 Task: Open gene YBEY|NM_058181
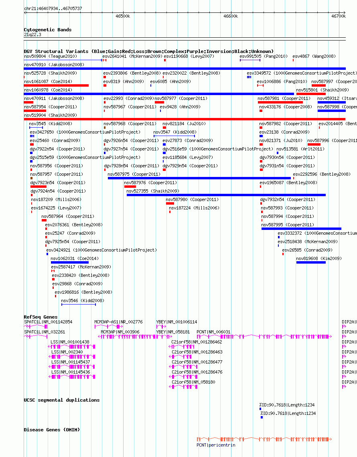(x=173, y=332)
